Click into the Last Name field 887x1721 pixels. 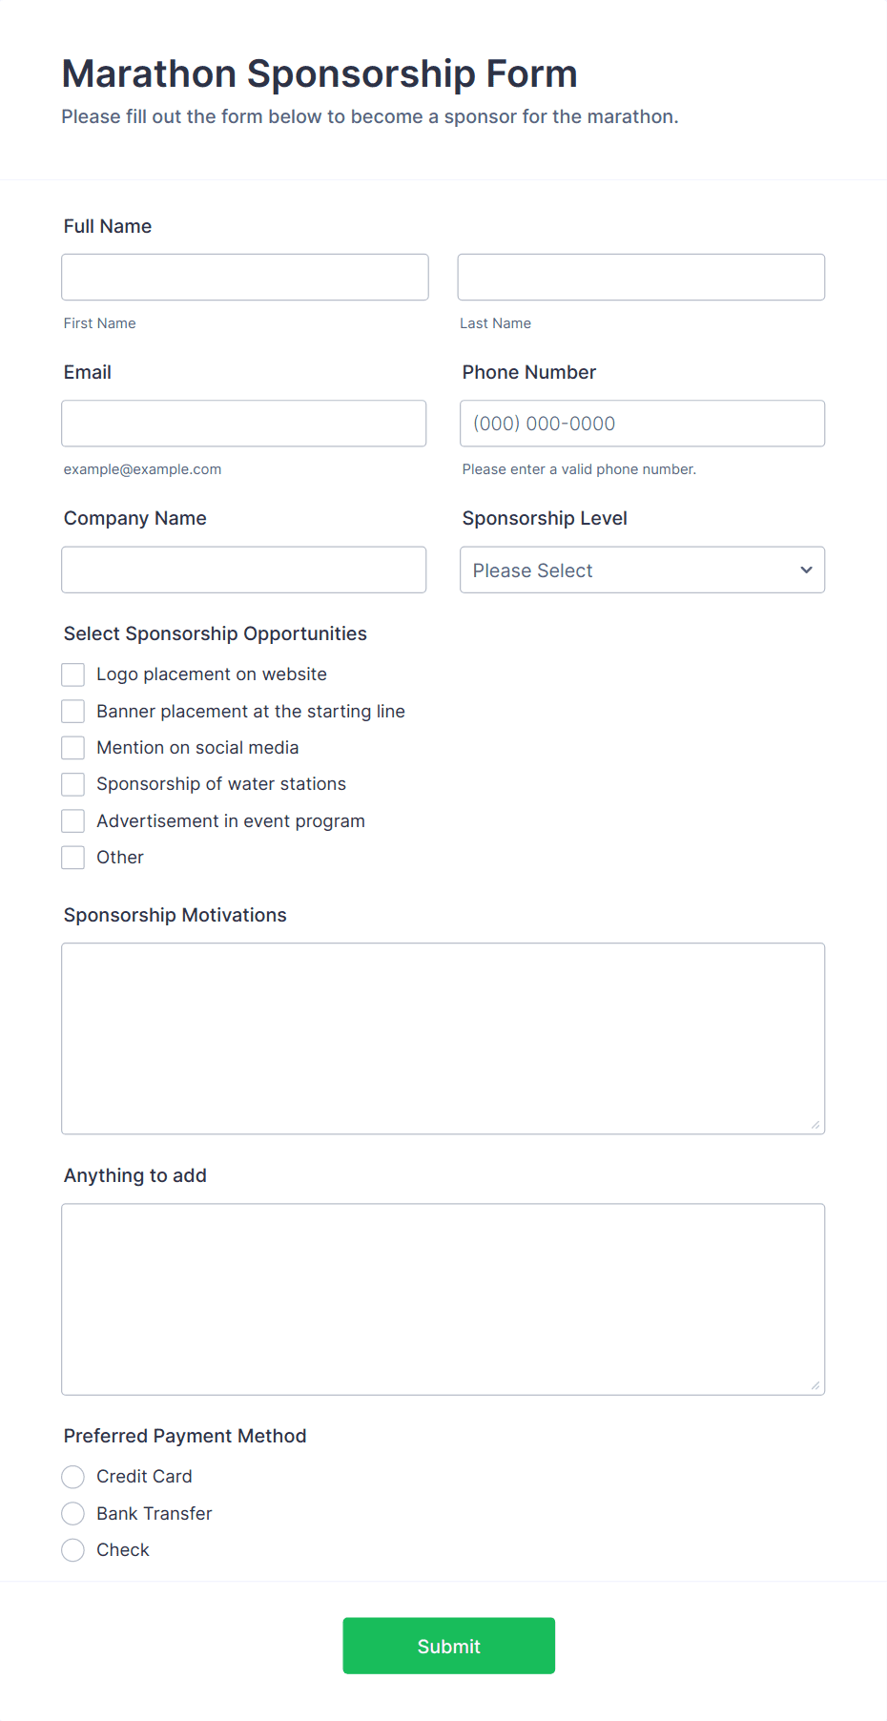pos(640,277)
